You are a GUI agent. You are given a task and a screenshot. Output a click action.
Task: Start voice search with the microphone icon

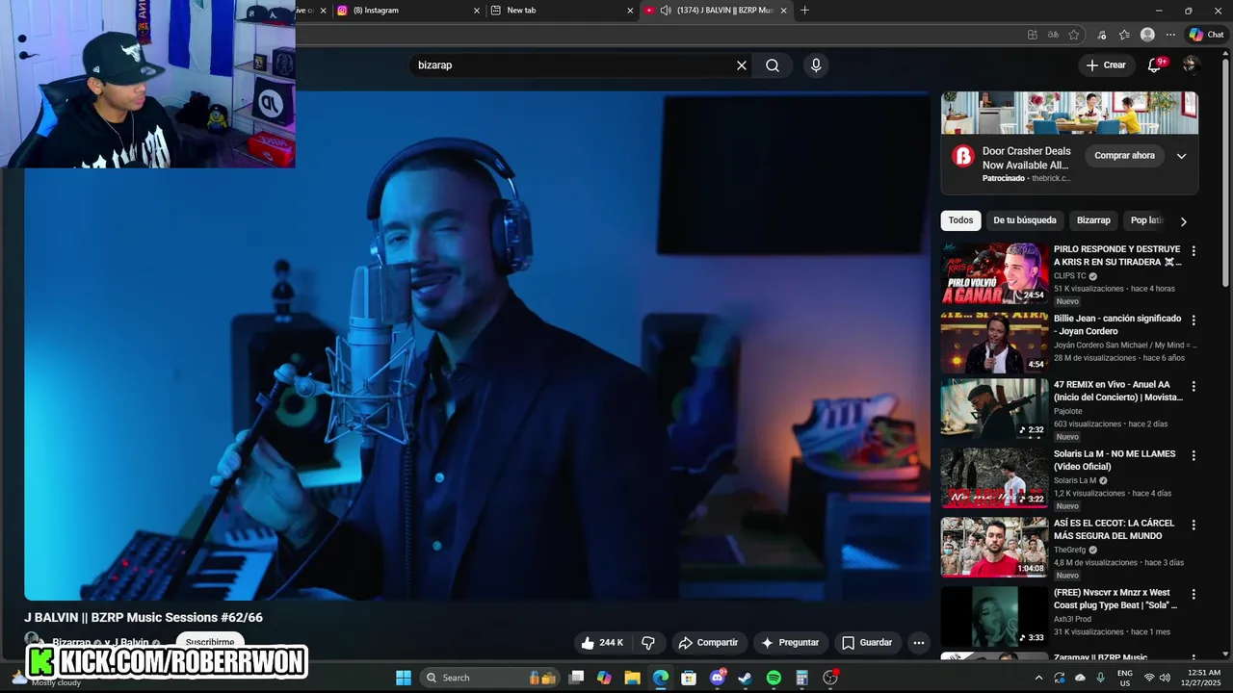pyautogui.click(x=816, y=65)
